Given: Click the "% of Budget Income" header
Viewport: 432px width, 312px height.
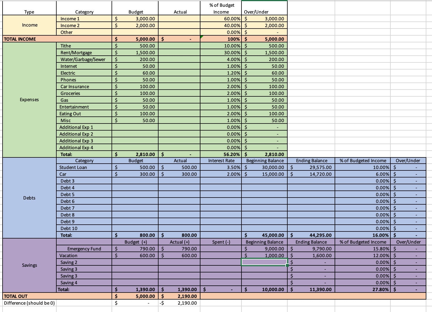Looking at the screenshot, I should click(221, 8).
